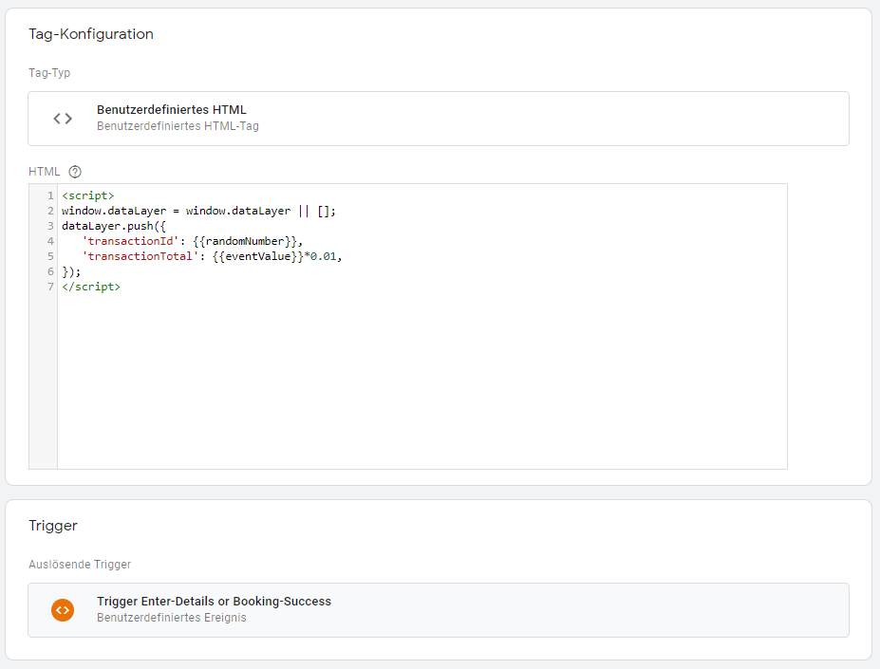Click the closing </script> line
Viewport: 880px width, 669px height.
click(91, 287)
